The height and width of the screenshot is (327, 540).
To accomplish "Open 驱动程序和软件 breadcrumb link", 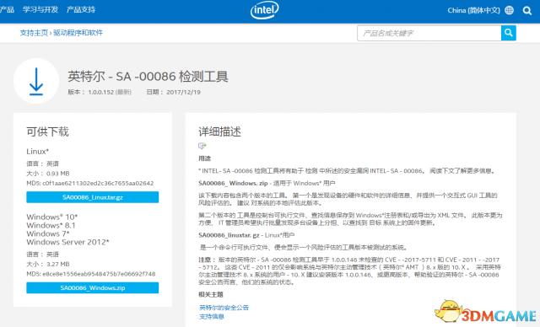I will tap(78, 33).
